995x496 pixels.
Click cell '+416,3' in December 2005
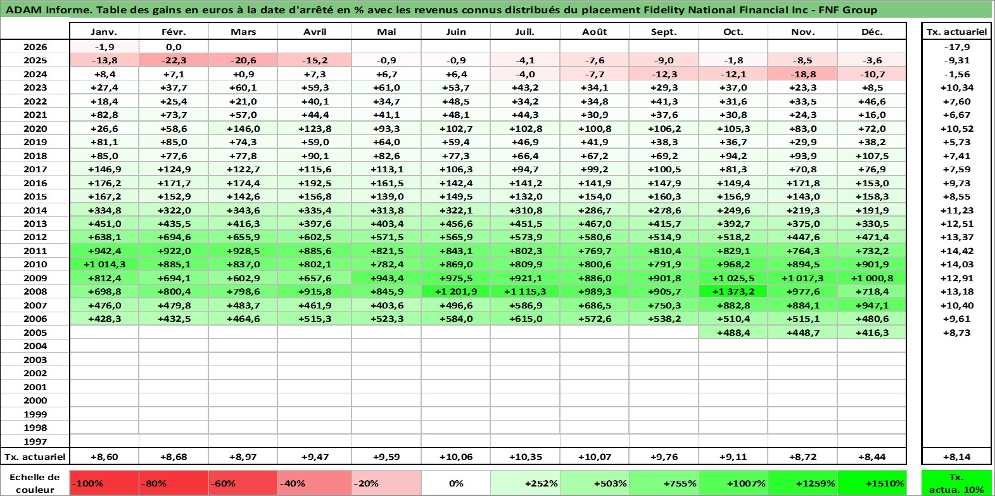point(872,333)
